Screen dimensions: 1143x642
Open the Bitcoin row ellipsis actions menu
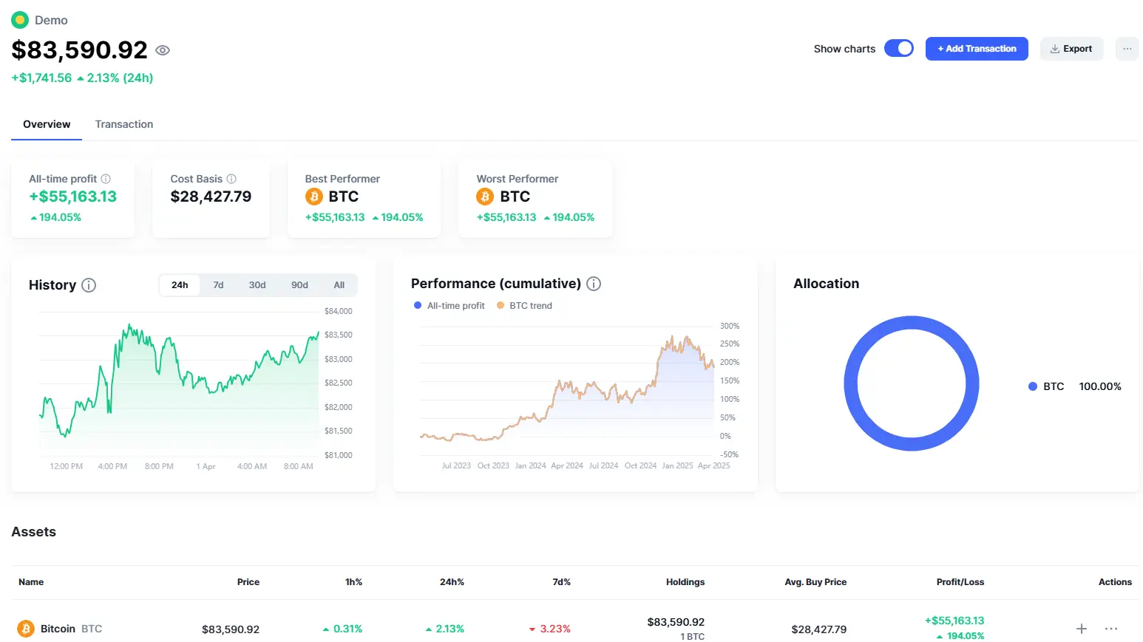(x=1111, y=629)
